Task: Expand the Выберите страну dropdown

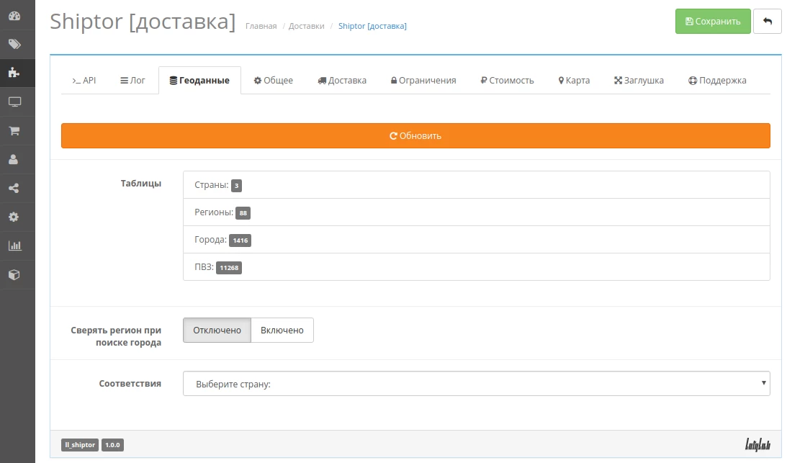Action: pos(477,384)
